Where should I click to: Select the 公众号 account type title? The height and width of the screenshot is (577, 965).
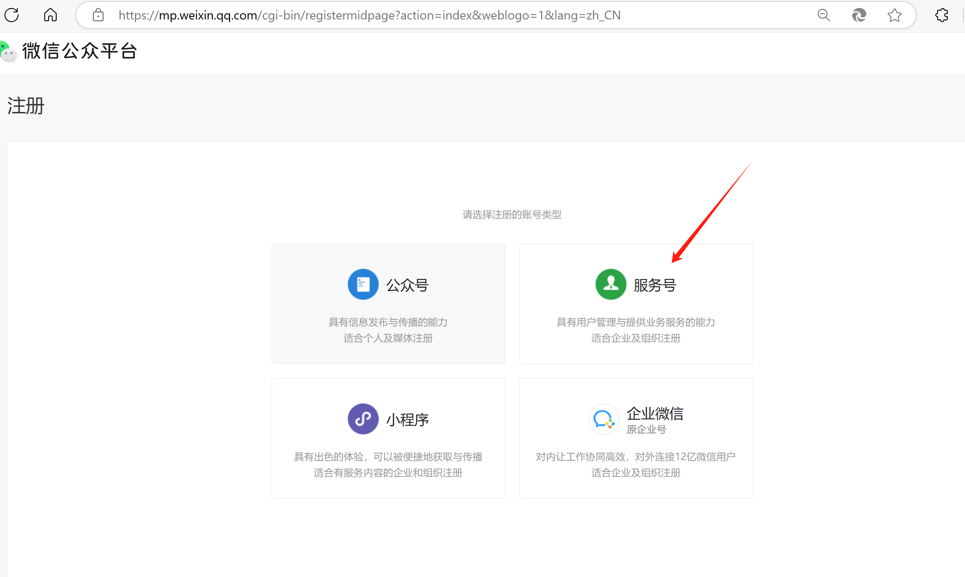pos(408,285)
